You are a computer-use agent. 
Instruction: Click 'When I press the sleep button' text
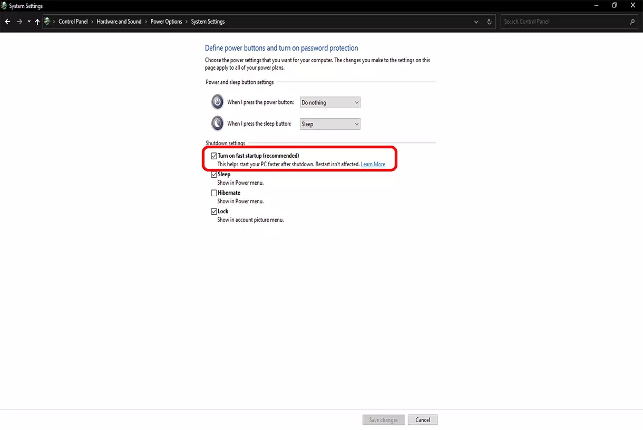coord(259,124)
